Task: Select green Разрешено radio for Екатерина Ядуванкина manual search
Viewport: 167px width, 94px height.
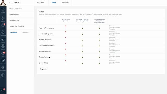Action: 82,46
